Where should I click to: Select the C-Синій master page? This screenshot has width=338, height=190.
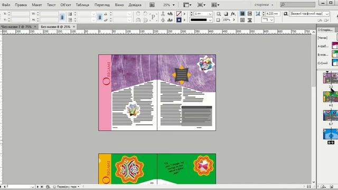pyautogui.click(x=327, y=63)
